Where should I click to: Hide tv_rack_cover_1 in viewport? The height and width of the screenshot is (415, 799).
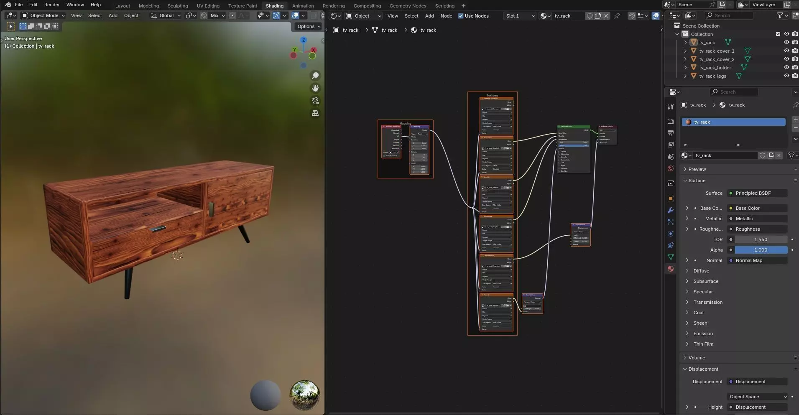click(x=786, y=51)
